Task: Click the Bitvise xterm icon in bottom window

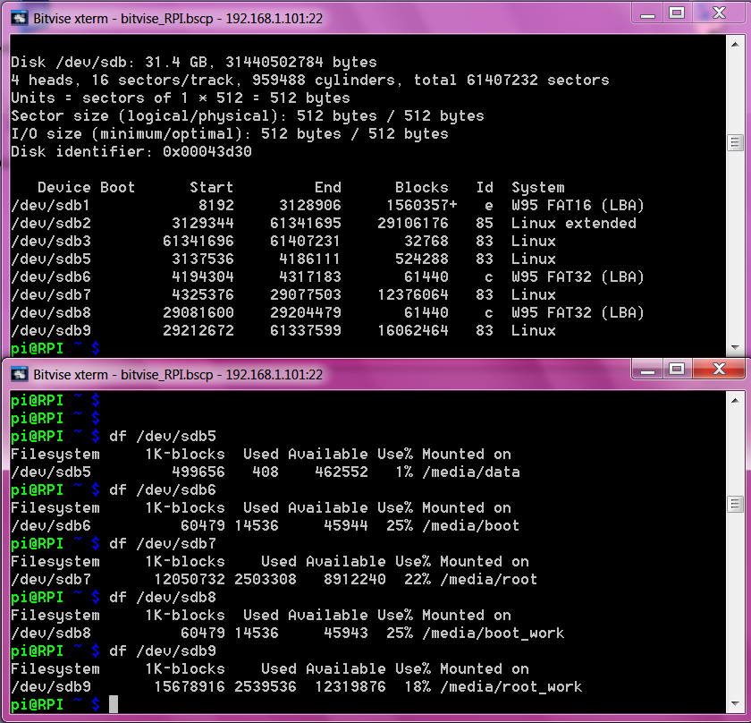Action: tap(18, 374)
